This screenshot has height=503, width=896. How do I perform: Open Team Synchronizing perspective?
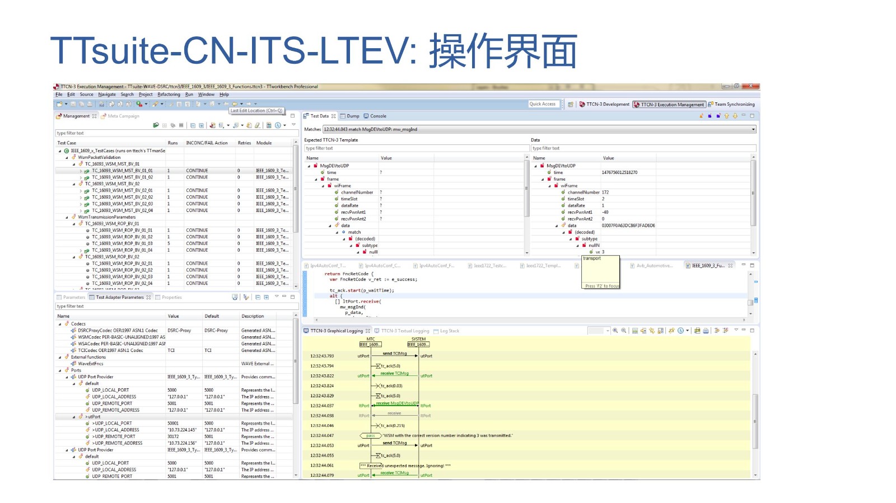pos(734,105)
